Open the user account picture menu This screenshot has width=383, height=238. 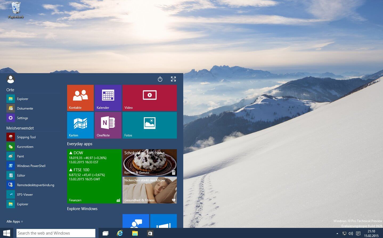click(x=11, y=79)
